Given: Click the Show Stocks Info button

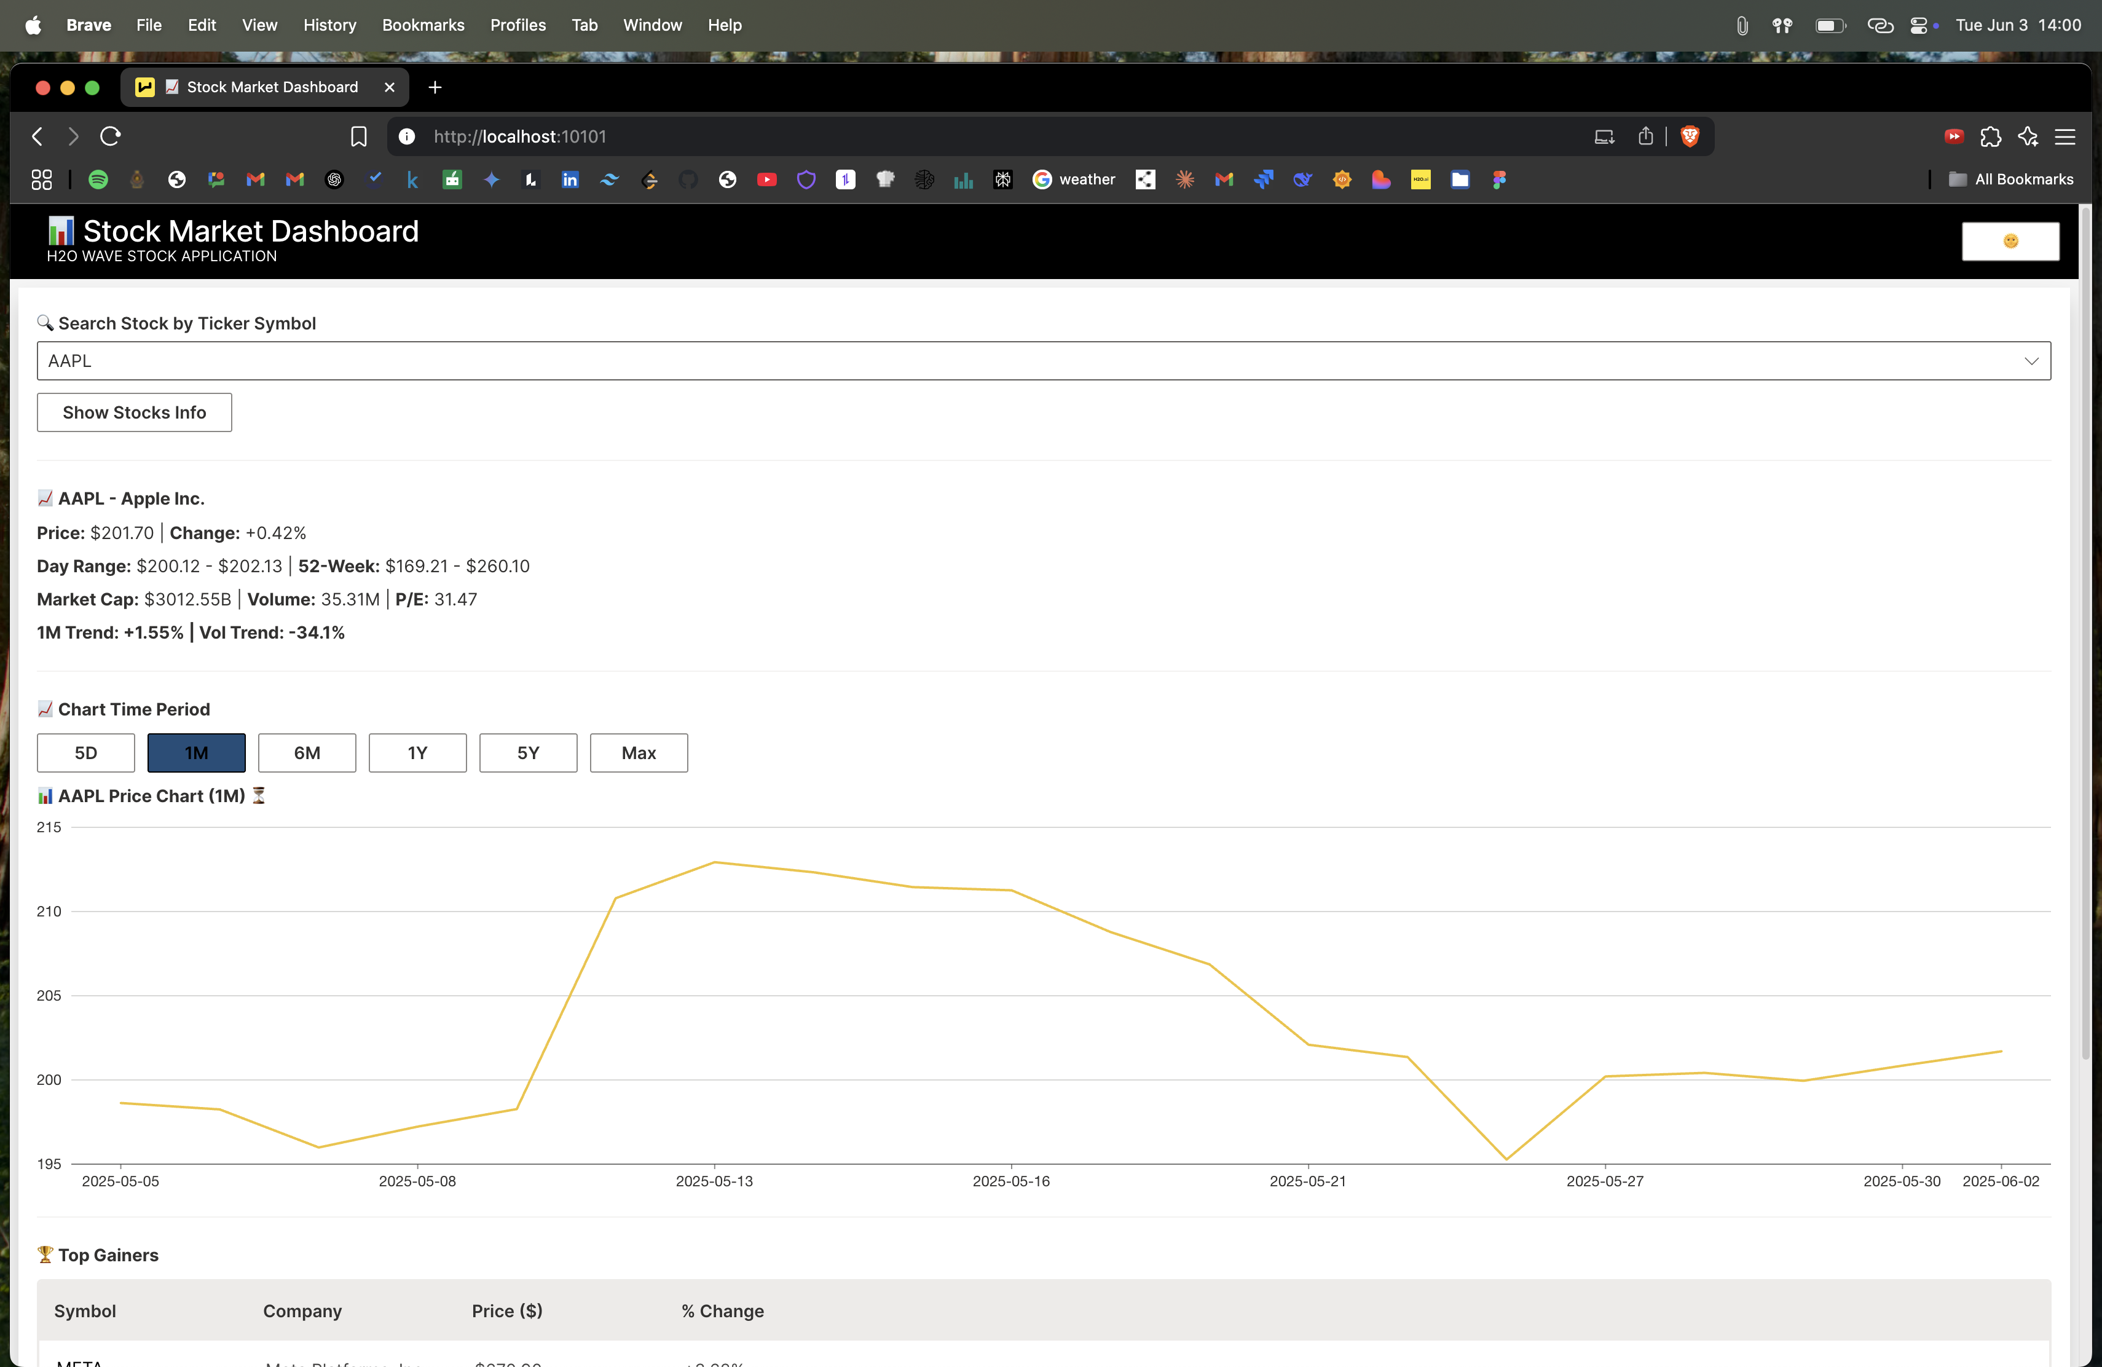Looking at the screenshot, I should [134, 412].
